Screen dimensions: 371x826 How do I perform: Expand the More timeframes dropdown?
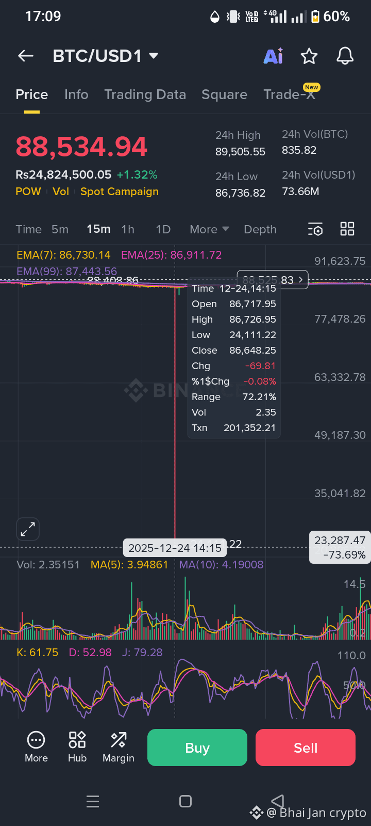209,229
